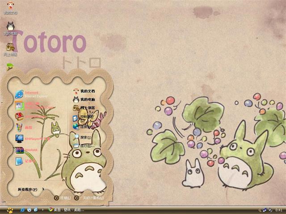Launch Internet Explorer from start menu
The height and width of the screenshot is (214, 286).
point(31,94)
